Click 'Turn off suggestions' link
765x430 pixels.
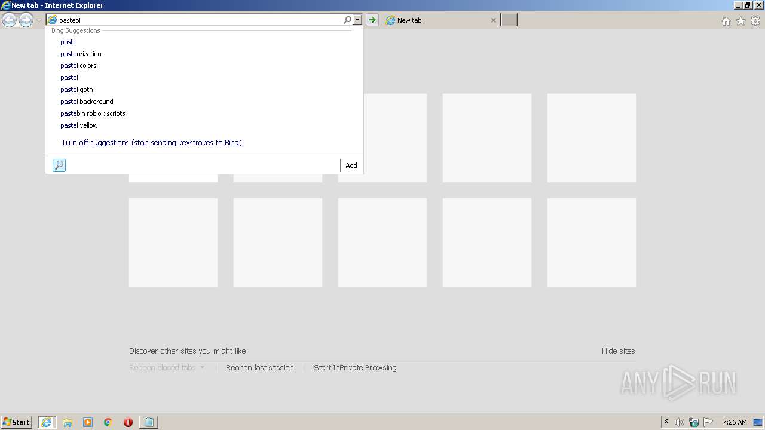pos(151,143)
